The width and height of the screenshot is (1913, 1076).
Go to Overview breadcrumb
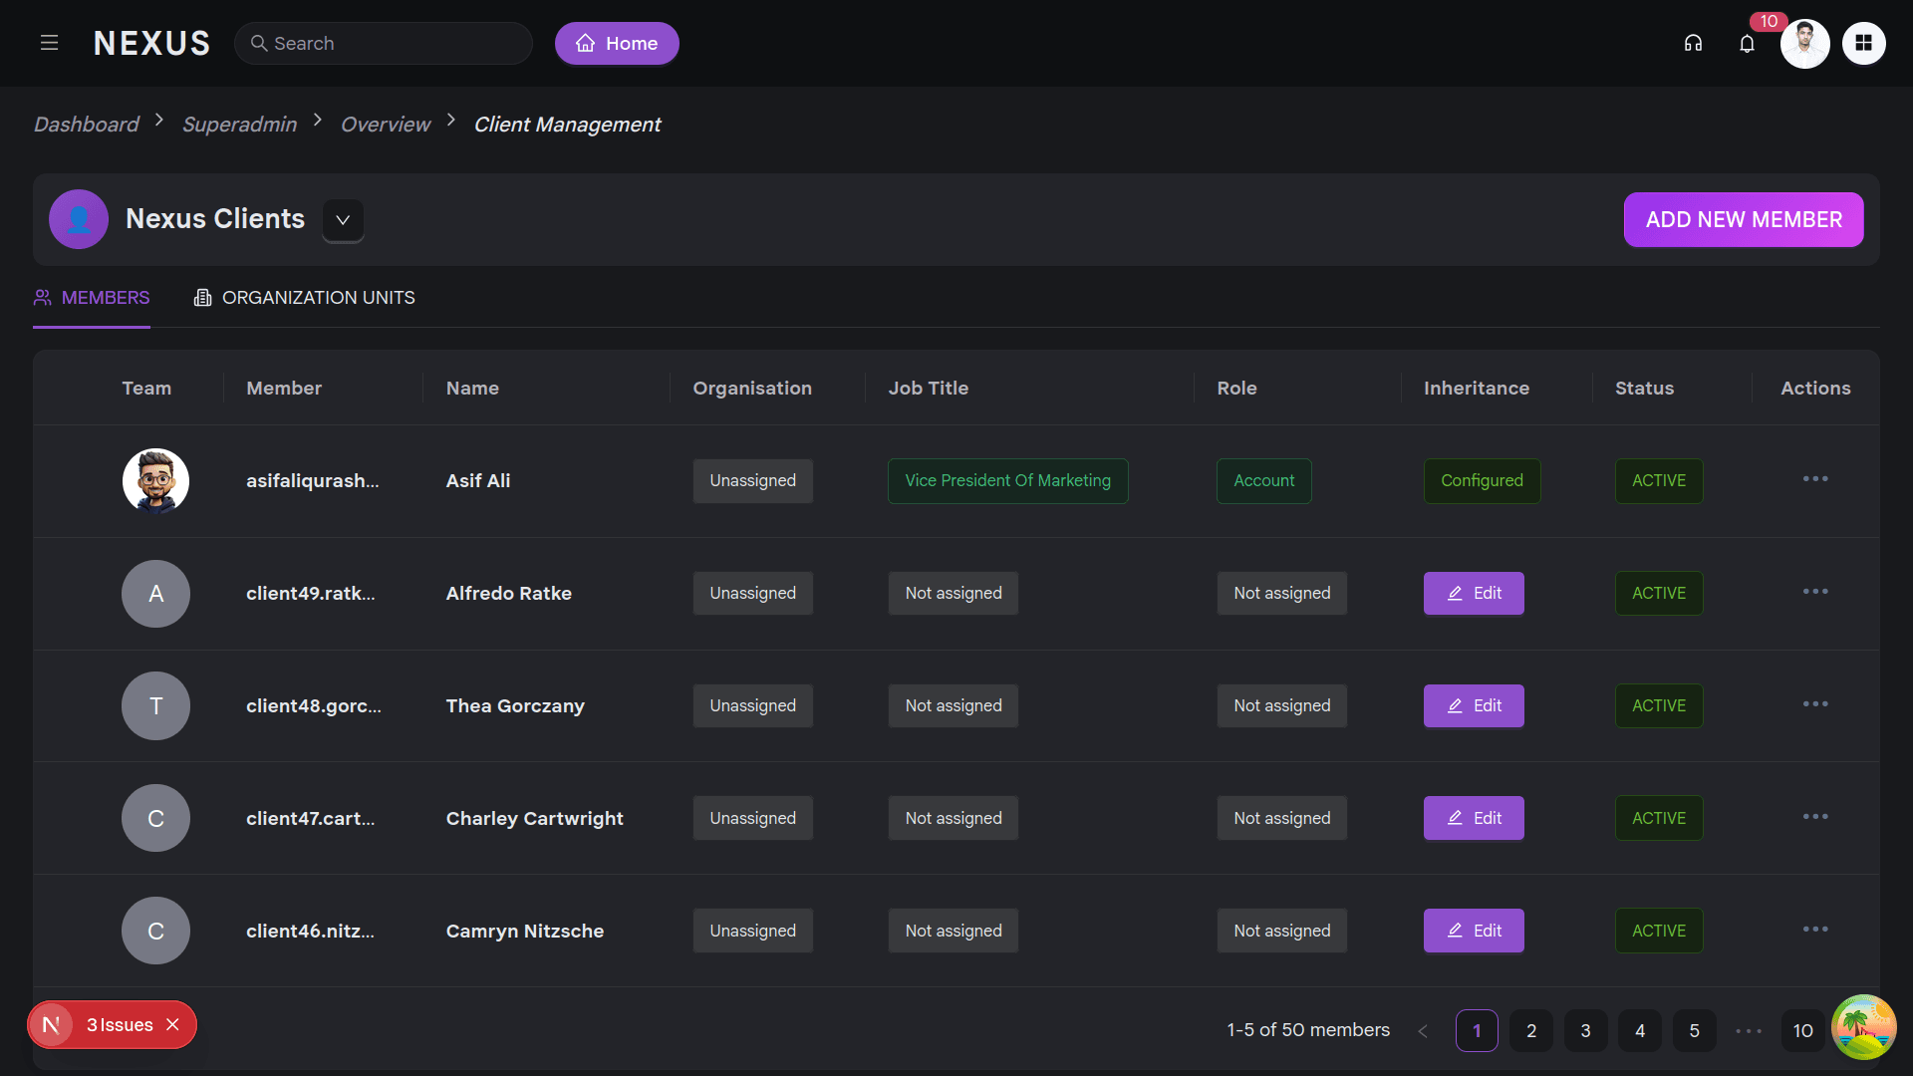pyautogui.click(x=386, y=125)
